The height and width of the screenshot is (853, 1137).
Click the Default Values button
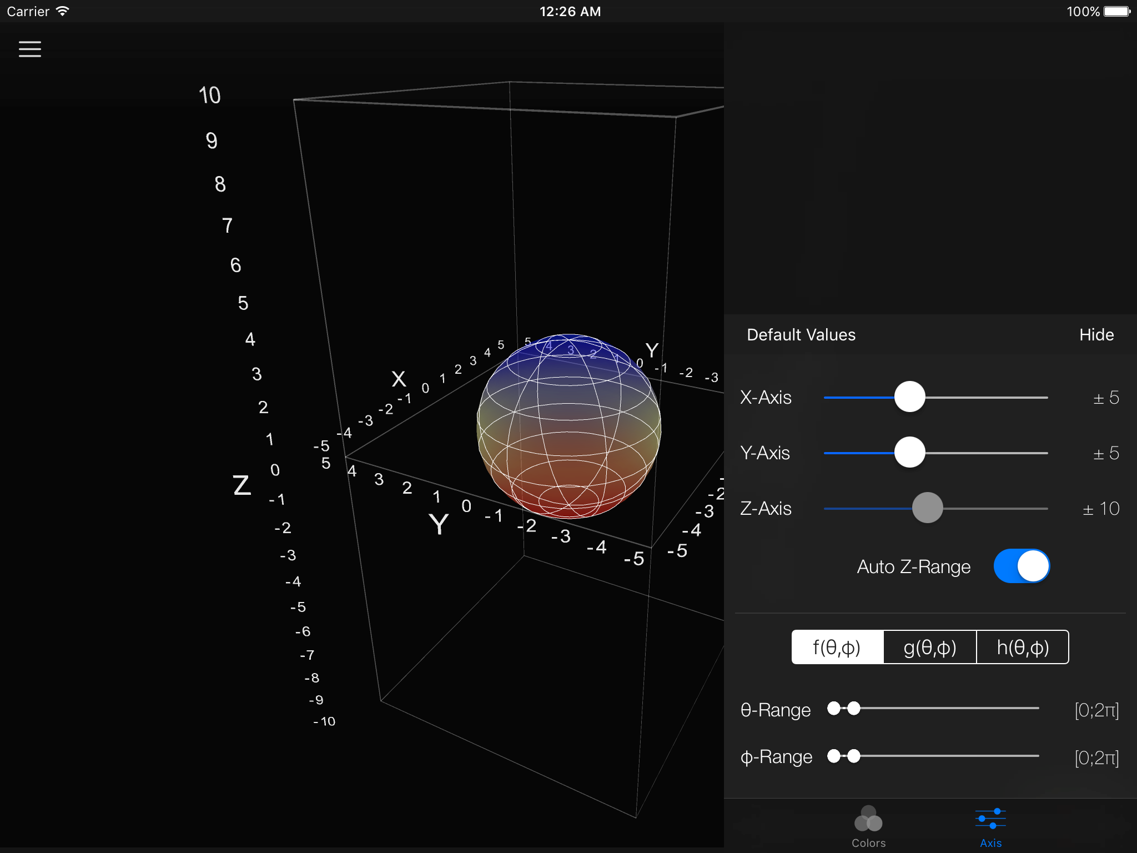[x=801, y=335]
